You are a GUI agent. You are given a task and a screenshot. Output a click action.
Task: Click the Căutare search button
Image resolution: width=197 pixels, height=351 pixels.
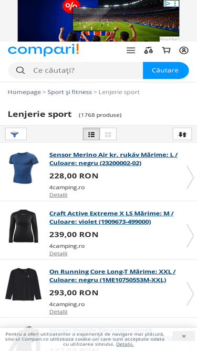click(166, 71)
